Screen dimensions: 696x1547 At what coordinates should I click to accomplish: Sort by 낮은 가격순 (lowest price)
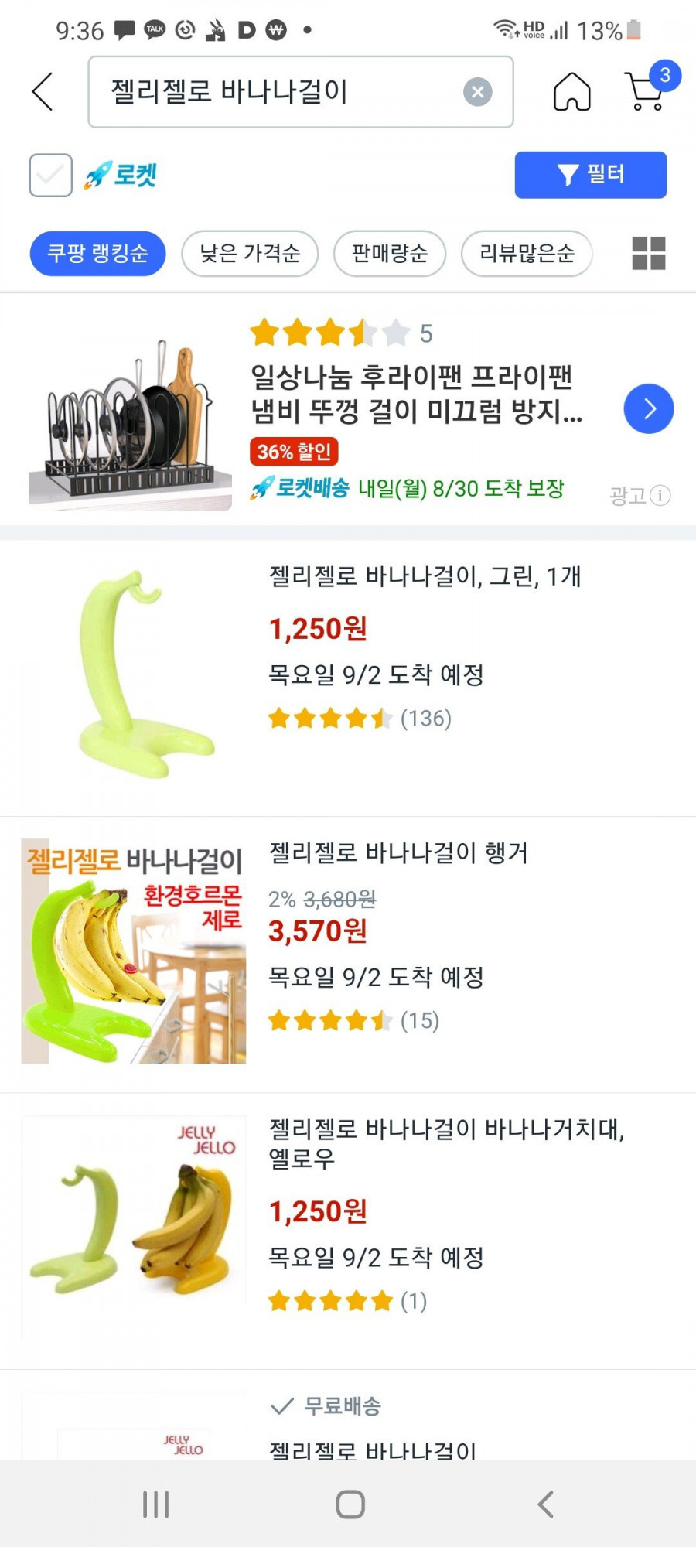coord(249,253)
